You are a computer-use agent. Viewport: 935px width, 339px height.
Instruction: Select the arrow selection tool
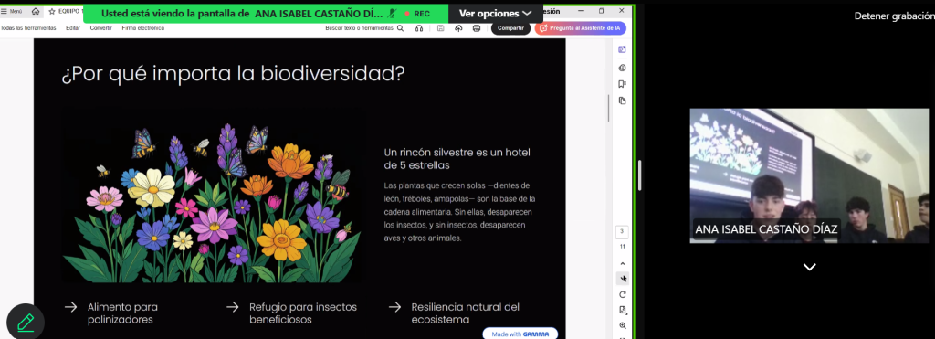tap(623, 279)
